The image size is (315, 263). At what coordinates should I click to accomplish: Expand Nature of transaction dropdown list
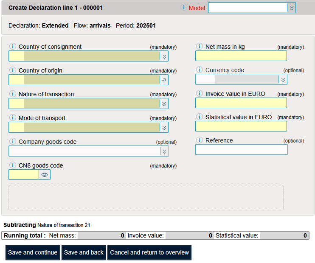tap(164, 104)
